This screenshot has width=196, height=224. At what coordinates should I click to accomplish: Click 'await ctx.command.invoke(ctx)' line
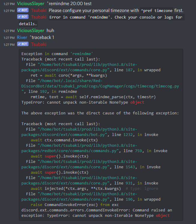point(64,140)
